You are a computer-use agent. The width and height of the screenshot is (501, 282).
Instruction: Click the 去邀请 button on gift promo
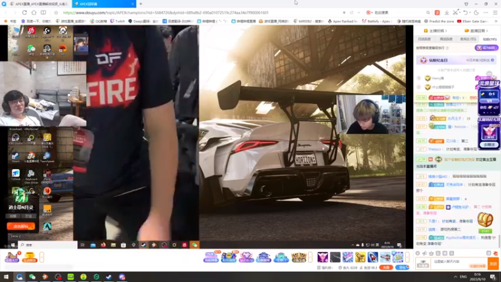click(489, 145)
